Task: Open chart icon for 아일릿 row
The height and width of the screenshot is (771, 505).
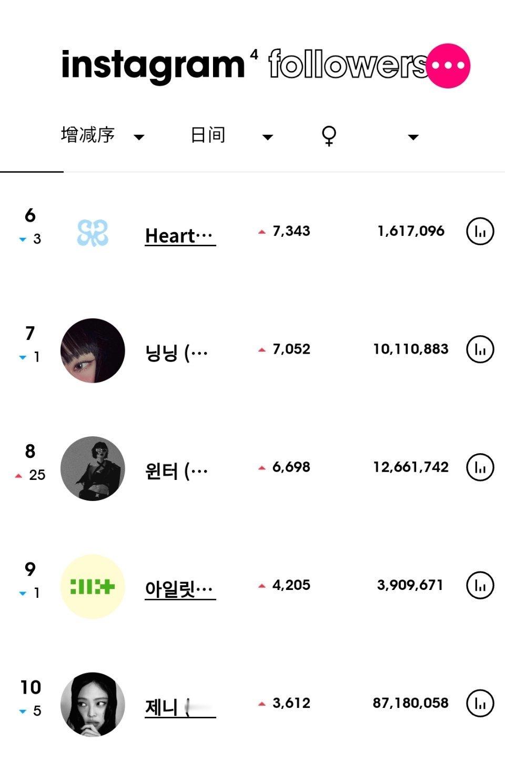Action: 480,585
